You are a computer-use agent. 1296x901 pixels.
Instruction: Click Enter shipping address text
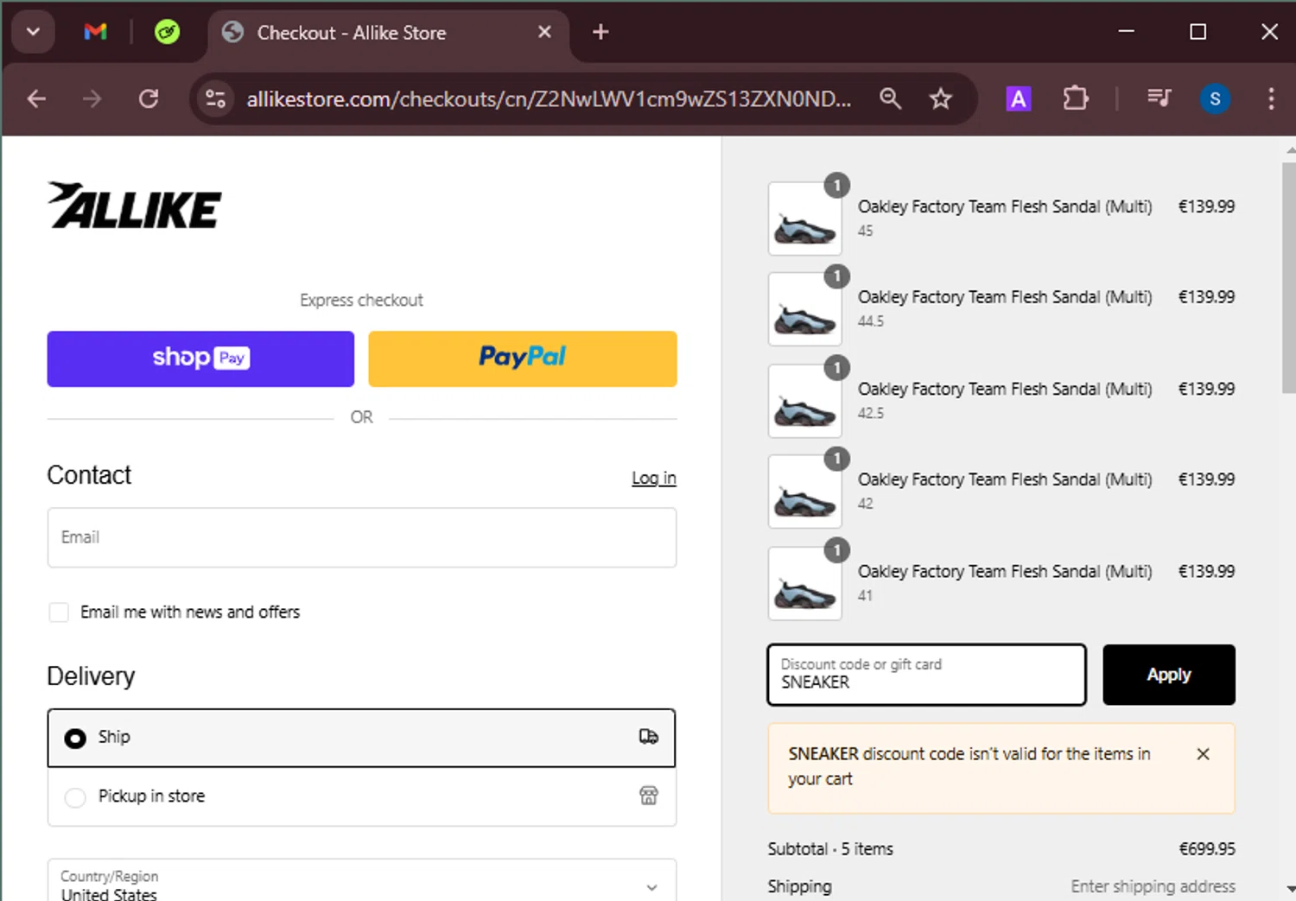pos(1153,886)
